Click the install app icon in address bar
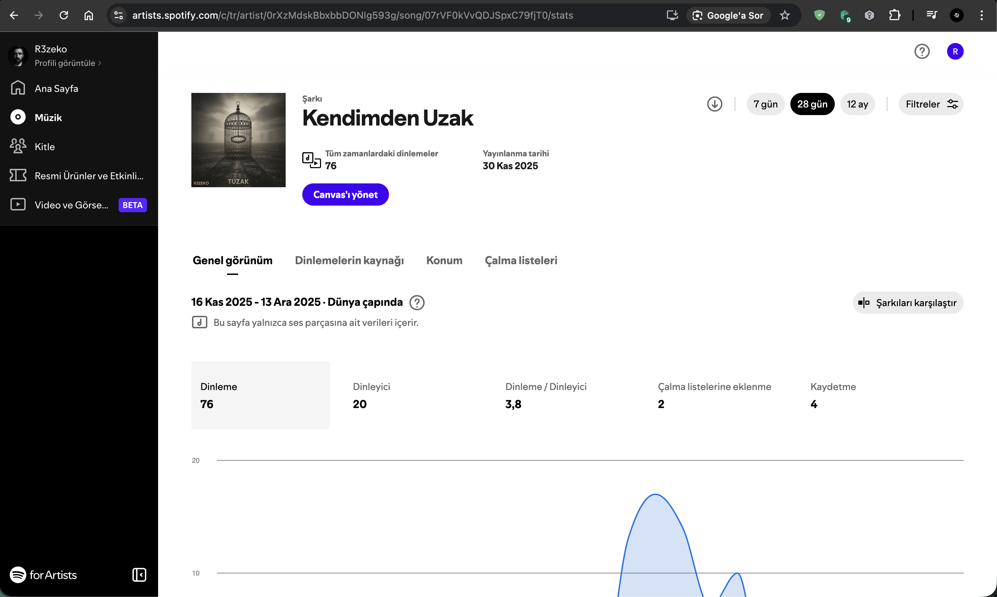 pos(673,15)
